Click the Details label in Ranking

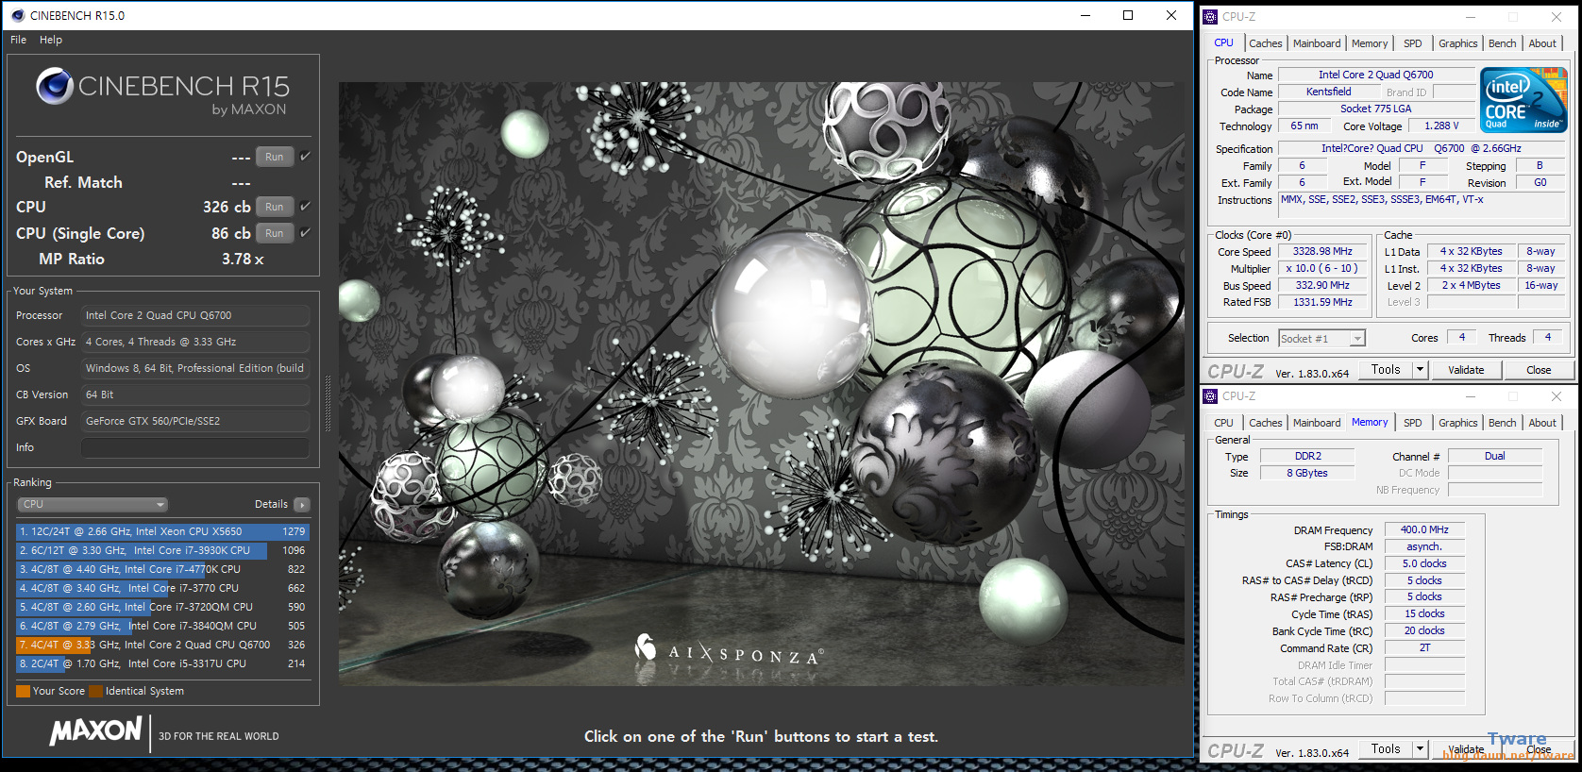271,504
